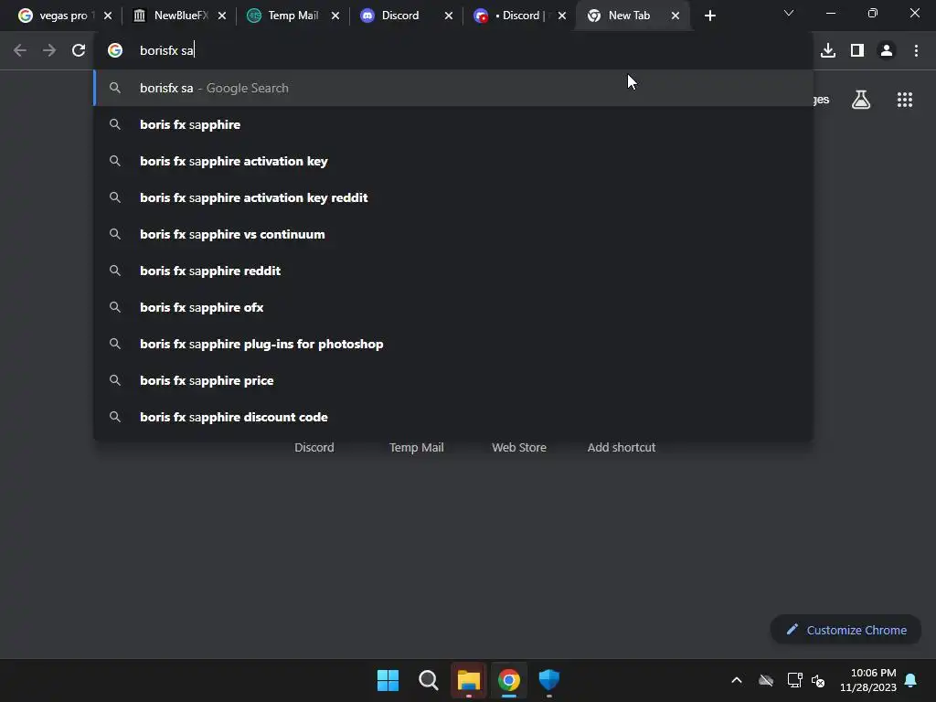Open the clock showing 10:06 PM
This screenshot has width=936, height=702.
click(868, 680)
